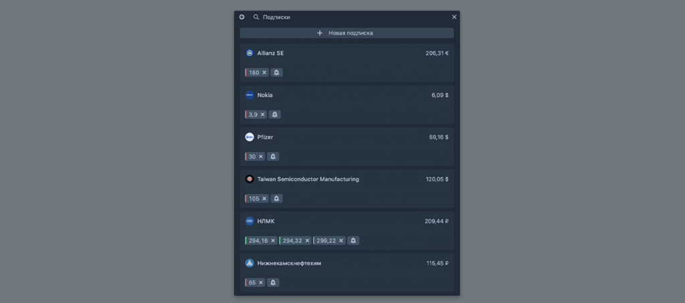Image resolution: width=685 pixels, height=303 pixels.
Task: Click the search magnifier icon
Action: coord(256,17)
